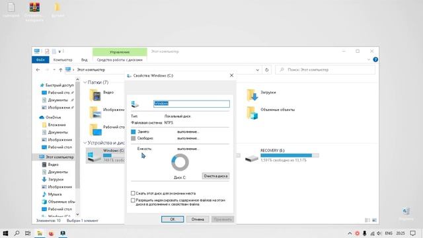Show hidden tray icons chevron
Viewport: 423px width, 238px height.
(x=350, y=233)
